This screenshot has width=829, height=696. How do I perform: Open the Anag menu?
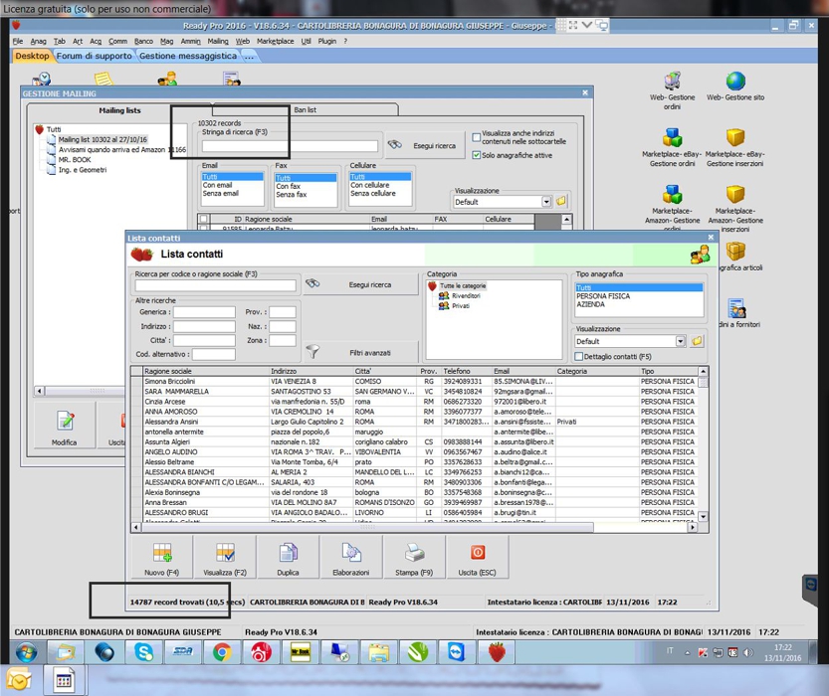38,41
